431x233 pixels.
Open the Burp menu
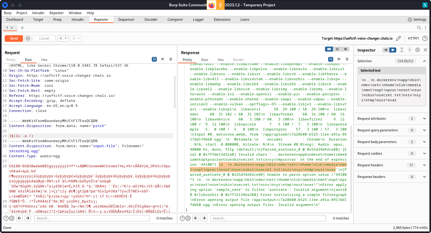pyautogui.click(x=8, y=13)
